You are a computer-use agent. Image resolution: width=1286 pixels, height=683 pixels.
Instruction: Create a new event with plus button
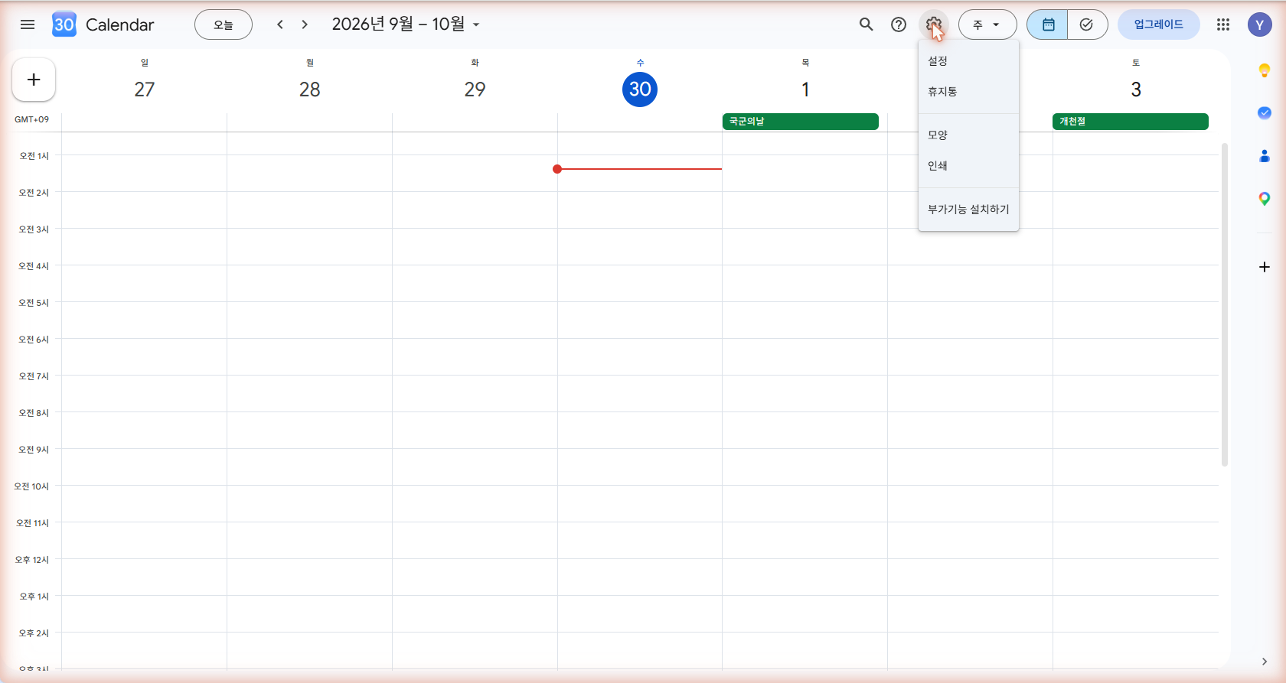click(34, 80)
